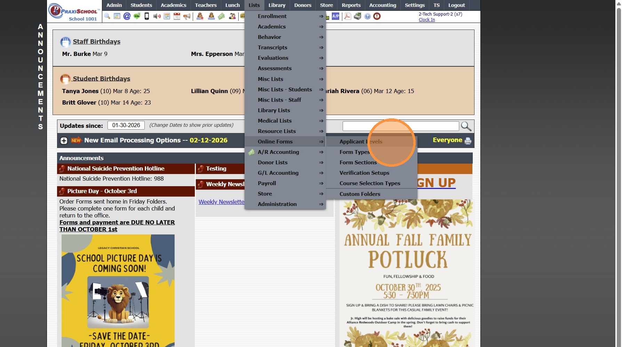Select Form Types from Online Forms submenu
The image size is (622, 347).
[371, 152]
